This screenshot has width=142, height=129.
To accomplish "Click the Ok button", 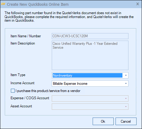I will pyautogui.click(x=103, y=121).
